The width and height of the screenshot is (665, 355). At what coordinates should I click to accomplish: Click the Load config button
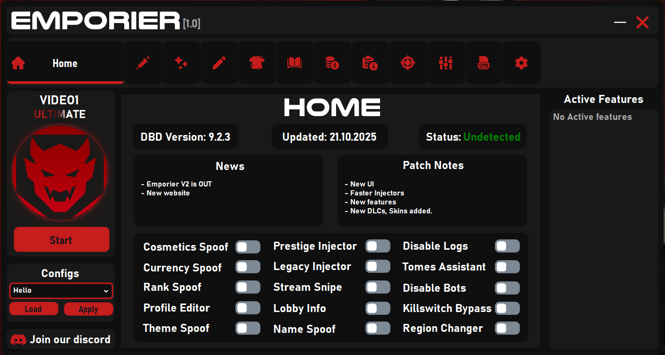[x=34, y=309]
